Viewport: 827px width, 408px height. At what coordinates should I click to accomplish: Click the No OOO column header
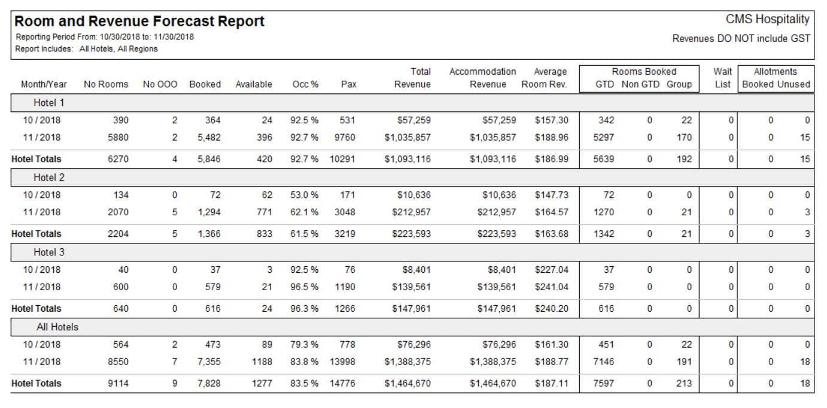coord(160,84)
